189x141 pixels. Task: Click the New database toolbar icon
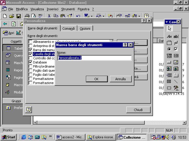pyautogui.click(x=5, y=16)
